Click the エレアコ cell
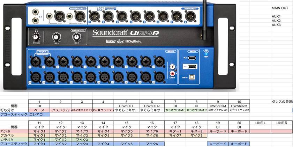 [x=39, y=114]
